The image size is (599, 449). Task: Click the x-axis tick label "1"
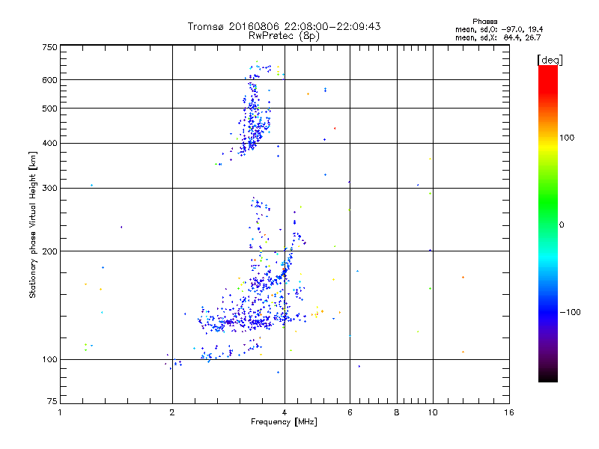click(60, 412)
